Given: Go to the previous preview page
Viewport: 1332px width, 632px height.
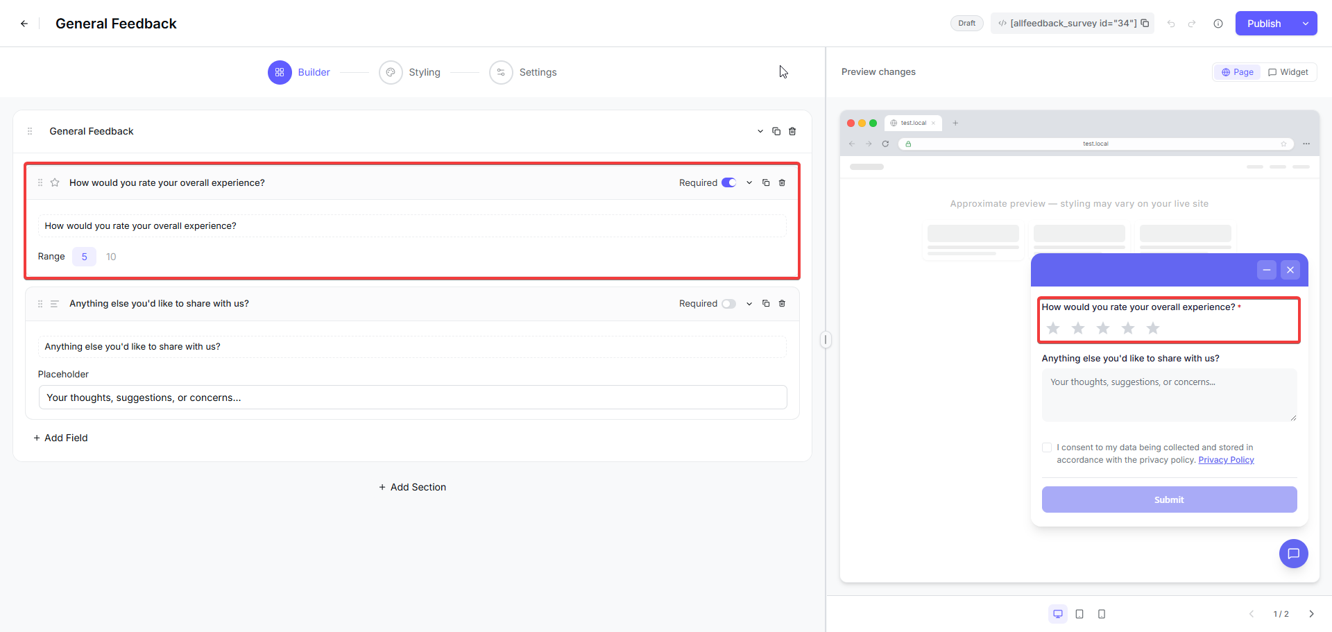Looking at the screenshot, I should (1252, 614).
